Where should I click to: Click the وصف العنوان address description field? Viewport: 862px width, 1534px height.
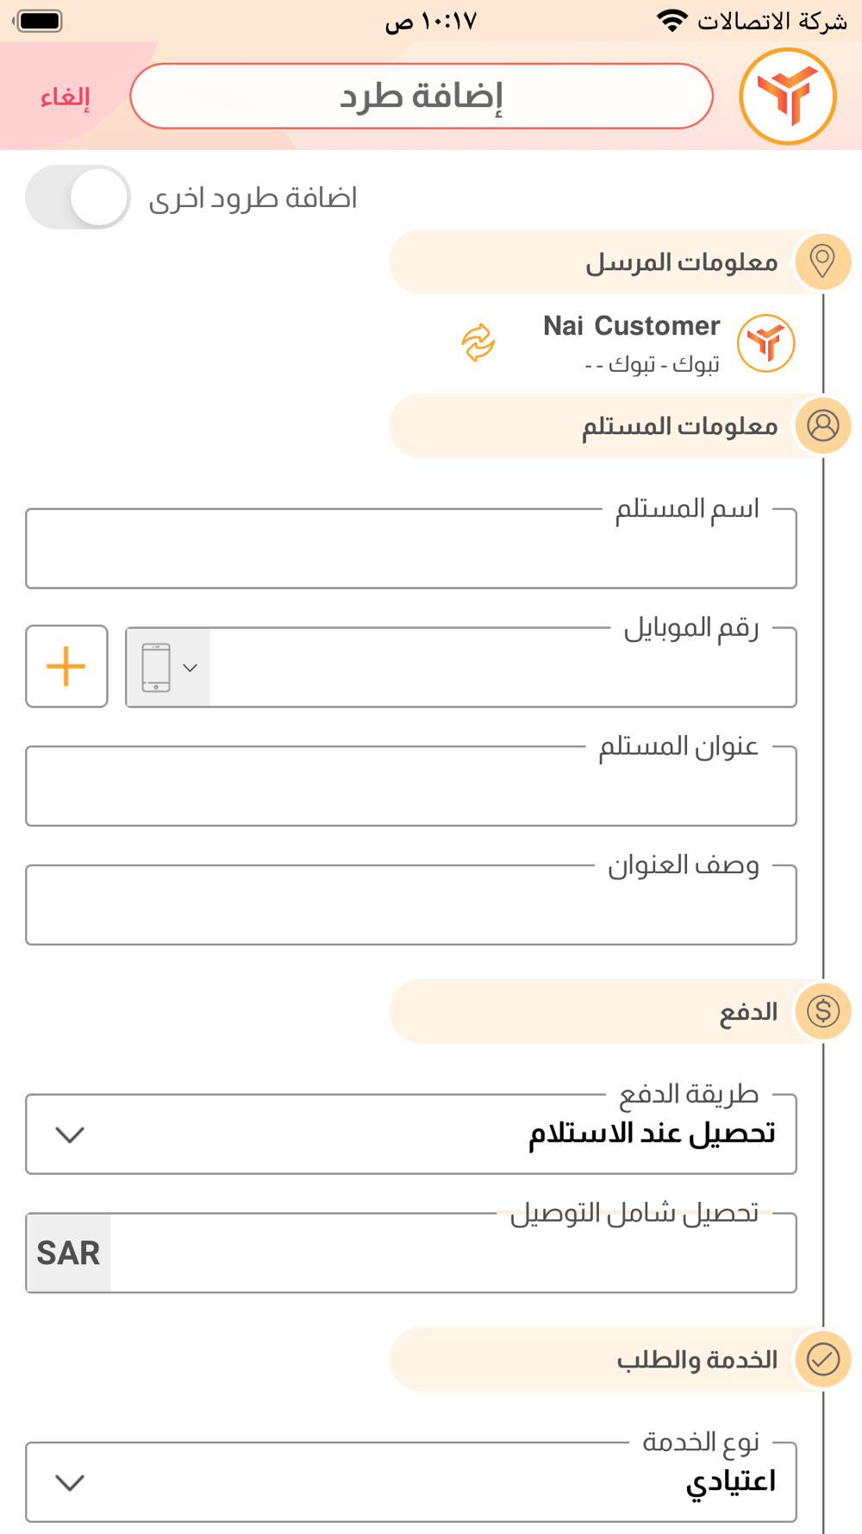coord(411,905)
